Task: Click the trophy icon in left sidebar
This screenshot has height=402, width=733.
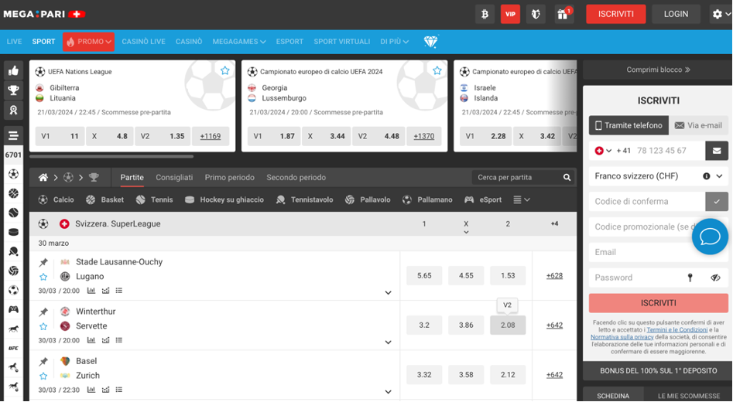Action: coord(14,90)
